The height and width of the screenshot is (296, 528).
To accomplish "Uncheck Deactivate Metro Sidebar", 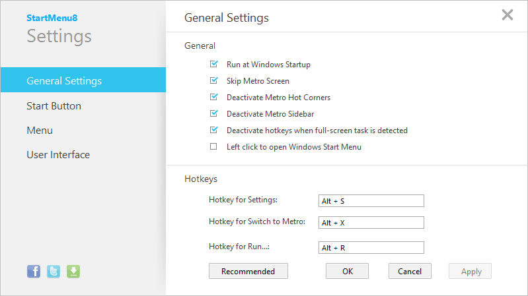I will pos(213,114).
